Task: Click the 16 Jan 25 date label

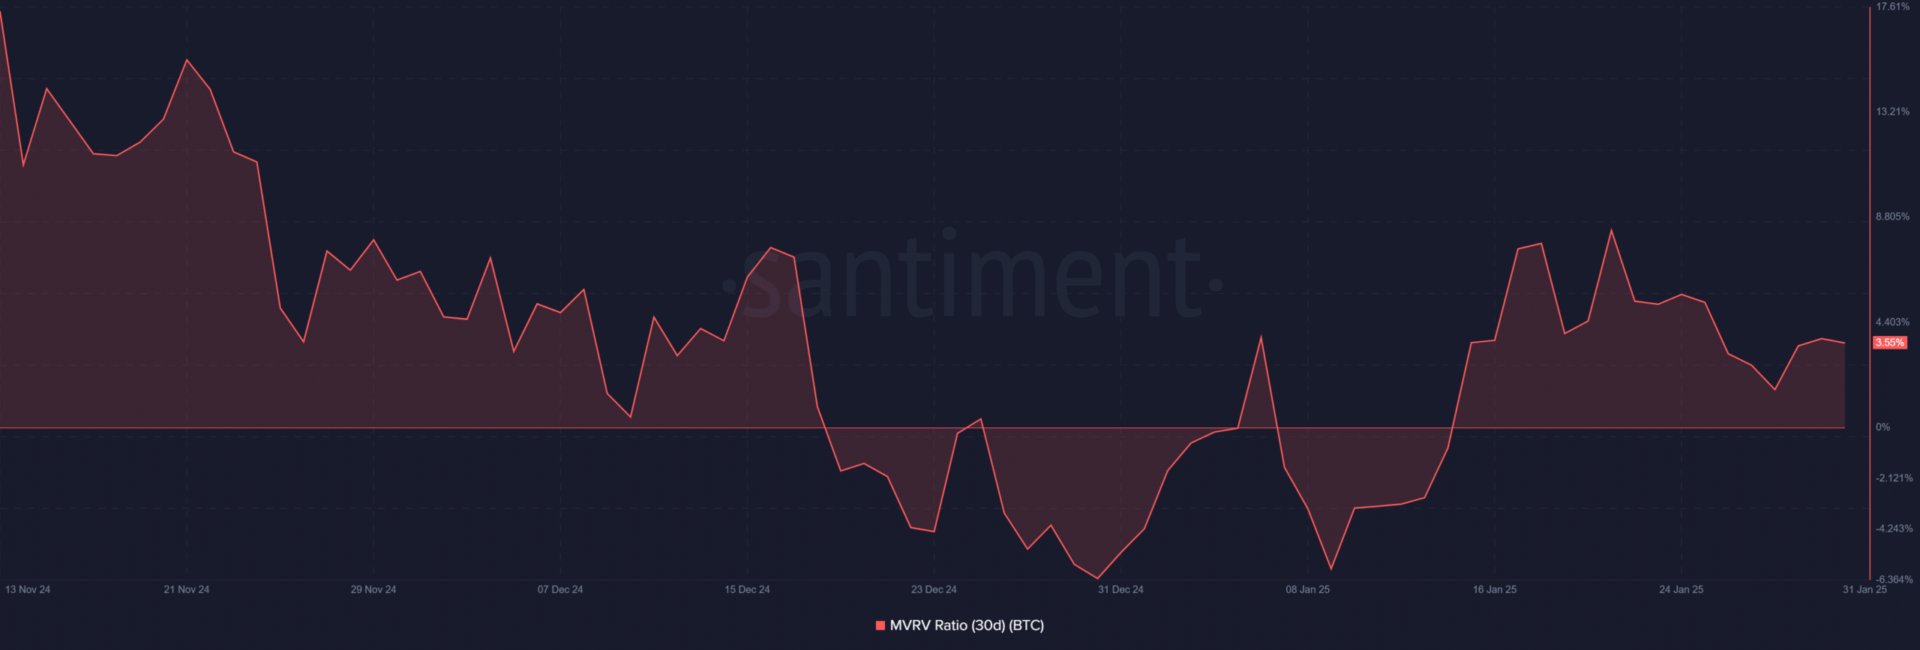Action: click(1495, 590)
